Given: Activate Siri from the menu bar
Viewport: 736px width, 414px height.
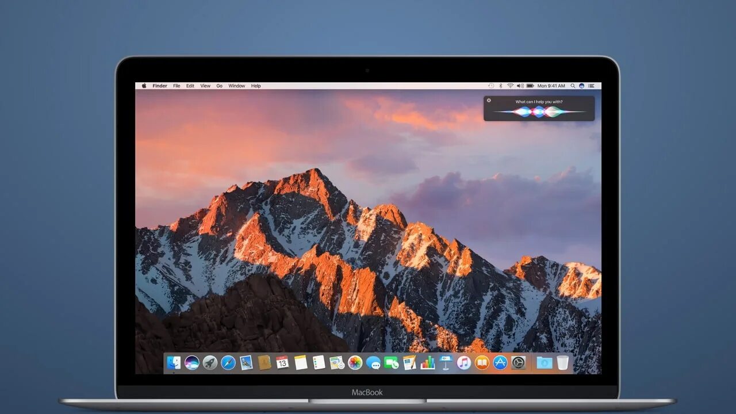Looking at the screenshot, I should click(582, 86).
